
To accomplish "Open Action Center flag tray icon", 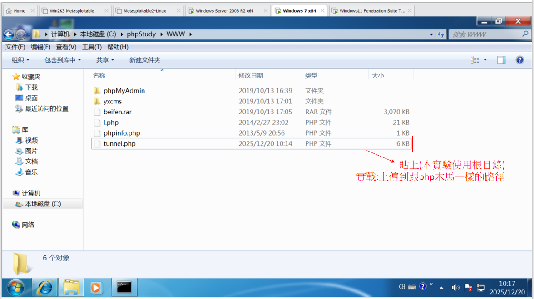I will pyautogui.click(x=468, y=288).
